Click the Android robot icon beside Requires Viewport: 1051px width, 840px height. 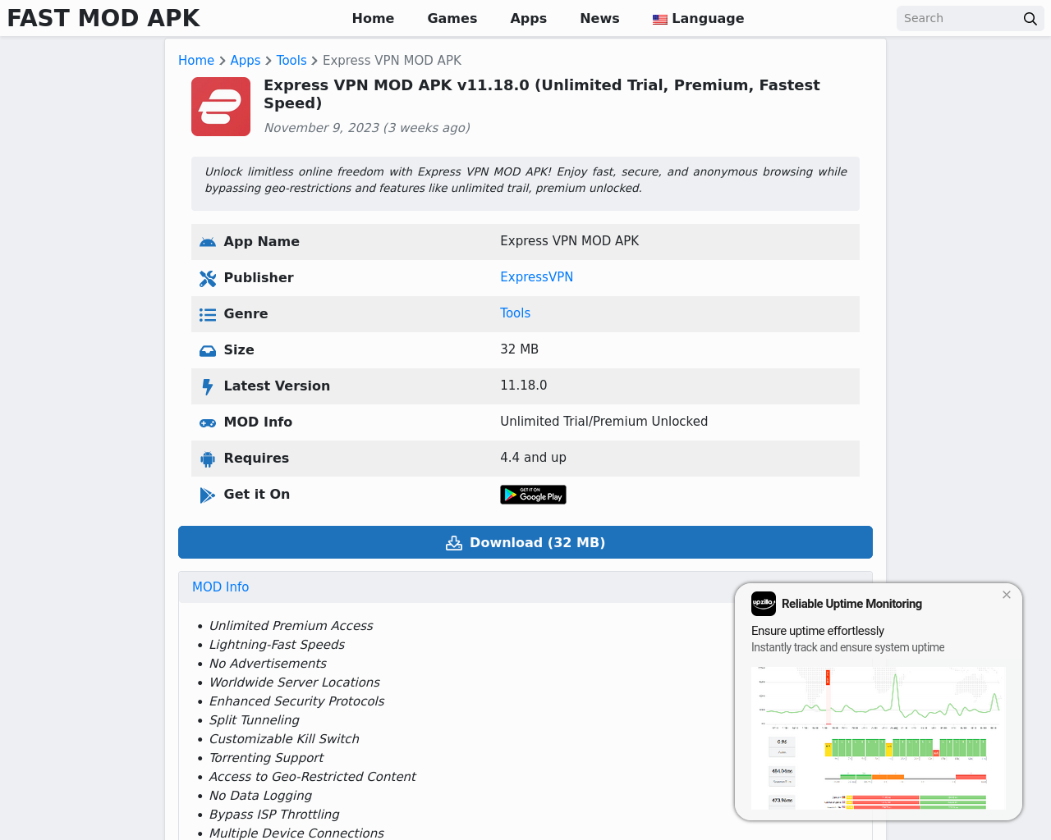pos(208,459)
